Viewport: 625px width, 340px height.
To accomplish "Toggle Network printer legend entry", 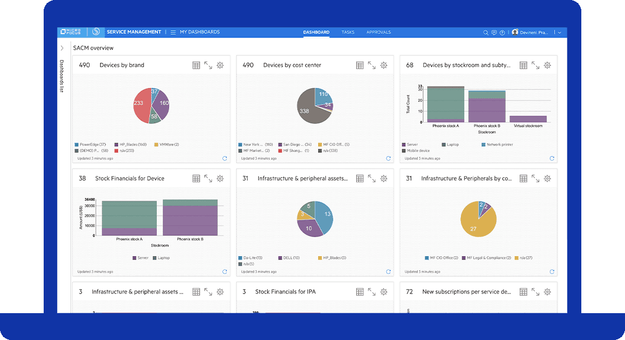I will pyautogui.click(x=497, y=144).
